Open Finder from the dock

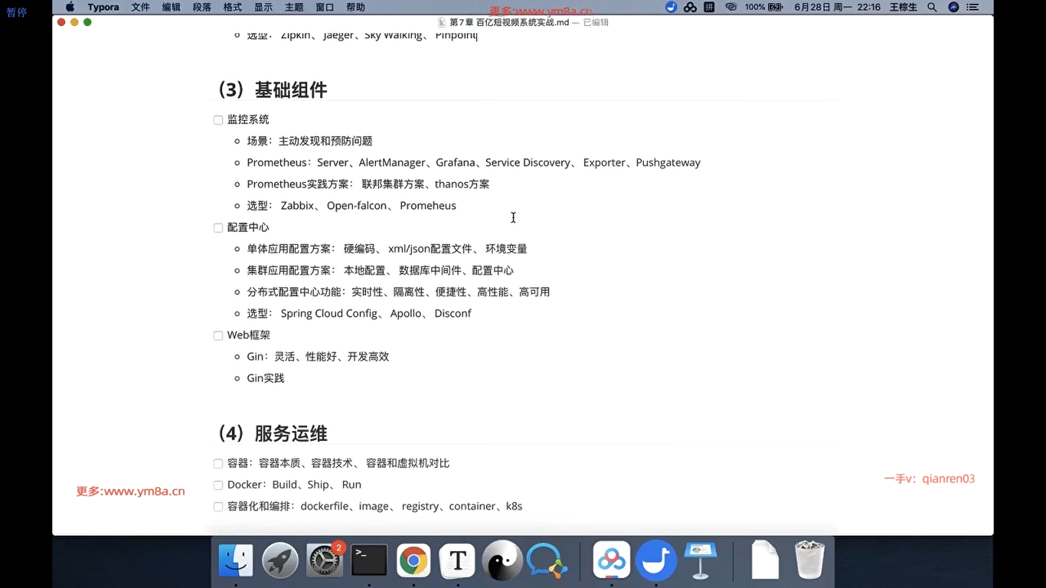[x=236, y=560]
